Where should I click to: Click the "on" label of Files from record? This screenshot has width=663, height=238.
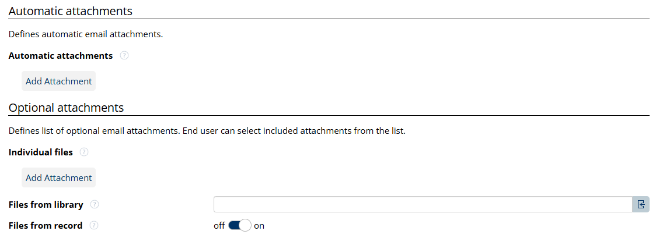259,226
